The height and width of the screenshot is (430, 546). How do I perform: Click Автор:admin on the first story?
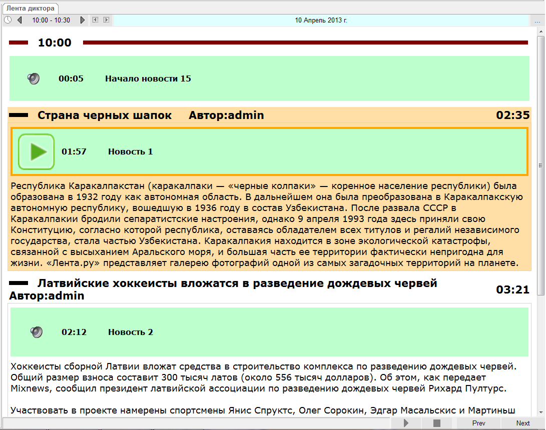(226, 115)
